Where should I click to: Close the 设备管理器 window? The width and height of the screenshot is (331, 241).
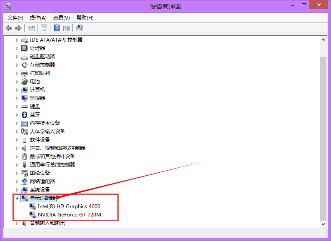click(x=319, y=5)
